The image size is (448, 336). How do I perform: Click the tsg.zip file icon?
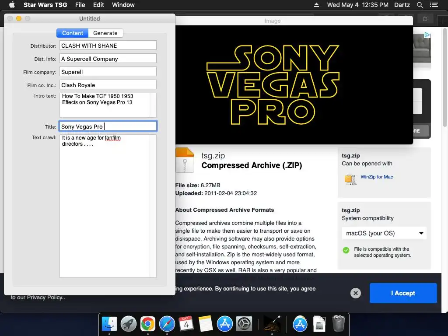coord(185,160)
